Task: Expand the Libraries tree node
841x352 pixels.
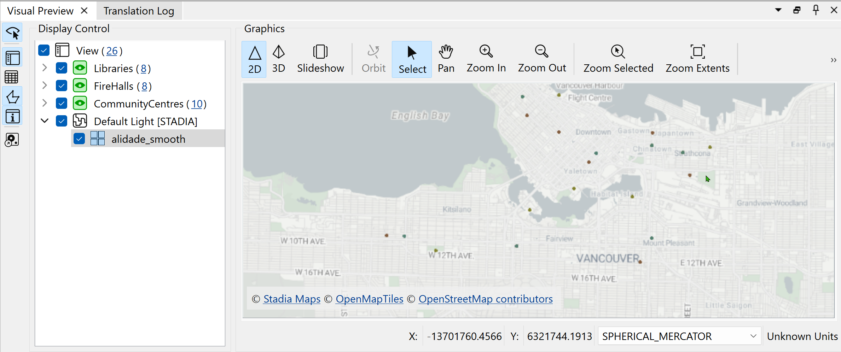Action: [45, 68]
